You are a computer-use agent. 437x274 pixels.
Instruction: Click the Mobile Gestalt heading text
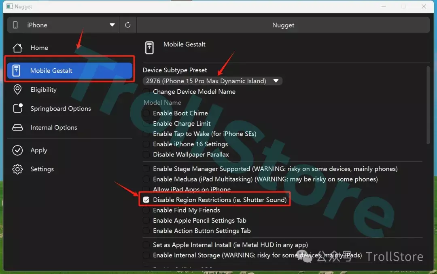click(184, 44)
